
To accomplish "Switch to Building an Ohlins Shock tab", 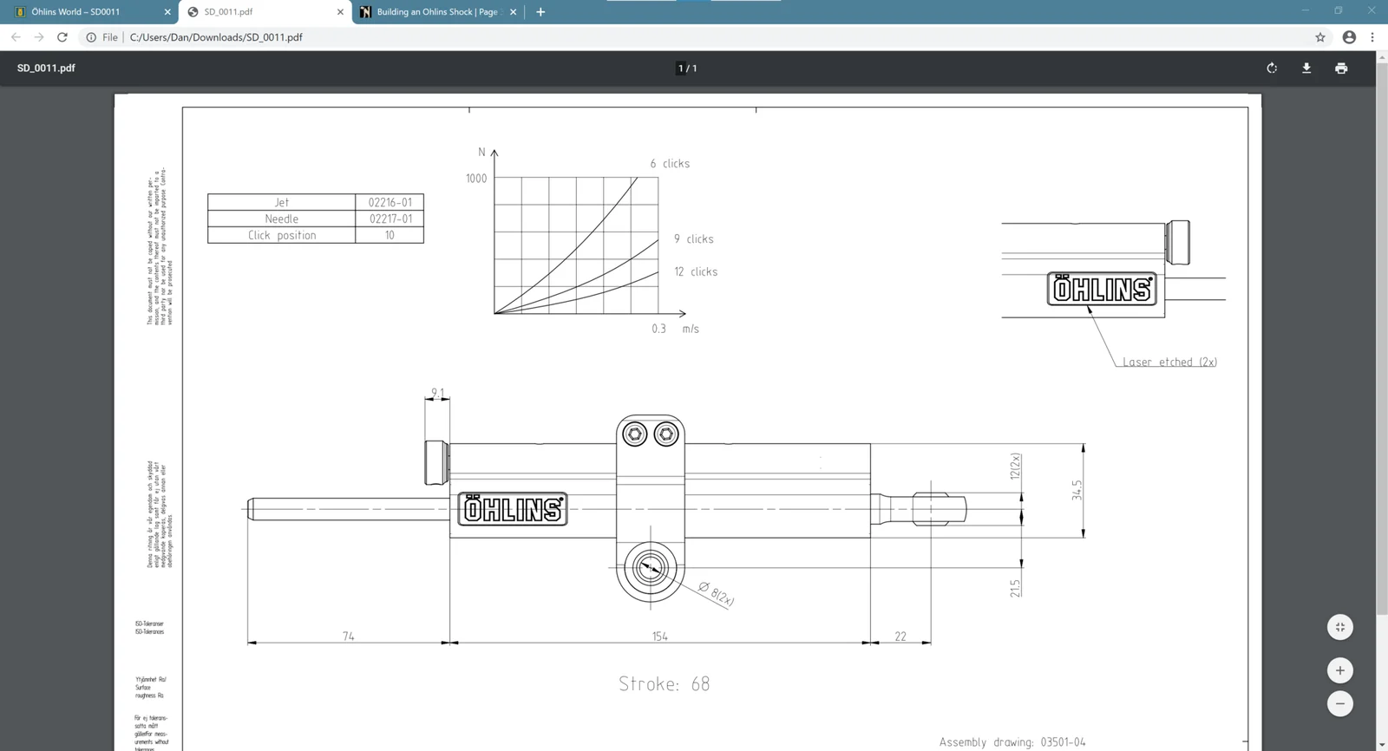I will (434, 12).
